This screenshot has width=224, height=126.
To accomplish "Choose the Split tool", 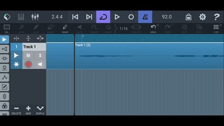I will [x=21, y=29].
